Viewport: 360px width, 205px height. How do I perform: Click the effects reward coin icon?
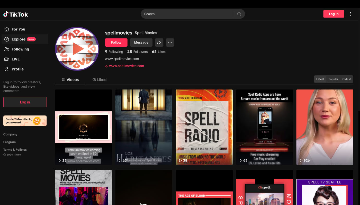coord(37,121)
